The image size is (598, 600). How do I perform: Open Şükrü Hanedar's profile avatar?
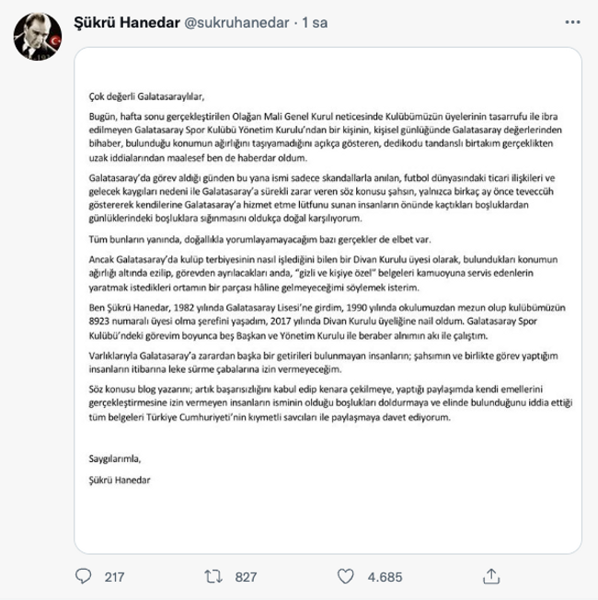tap(37, 37)
